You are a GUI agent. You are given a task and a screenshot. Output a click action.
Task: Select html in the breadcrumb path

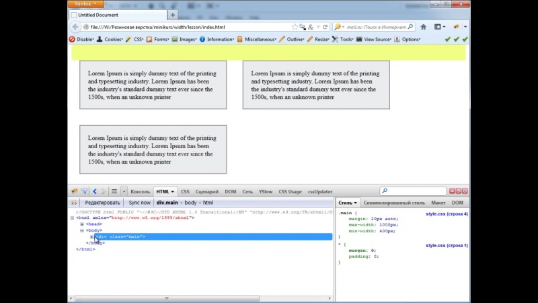pos(208,203)
